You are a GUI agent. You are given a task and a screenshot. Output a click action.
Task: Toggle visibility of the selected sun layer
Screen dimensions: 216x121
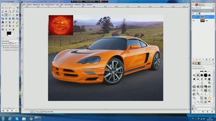(x=194, y=17)
